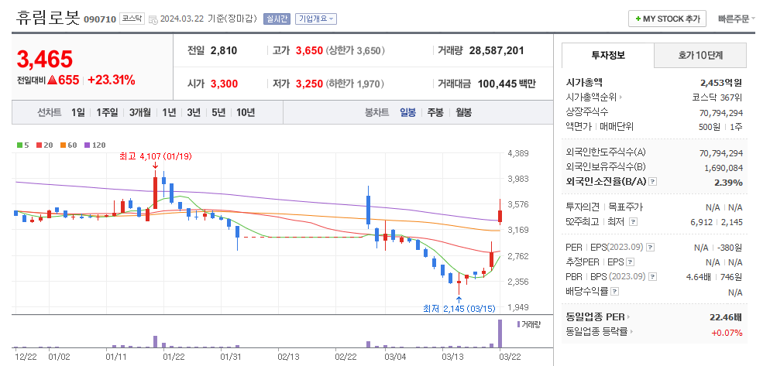770x366 pixels.
Task: Click the last red candlestick on 03/22
Action: [x=500, y=217]
